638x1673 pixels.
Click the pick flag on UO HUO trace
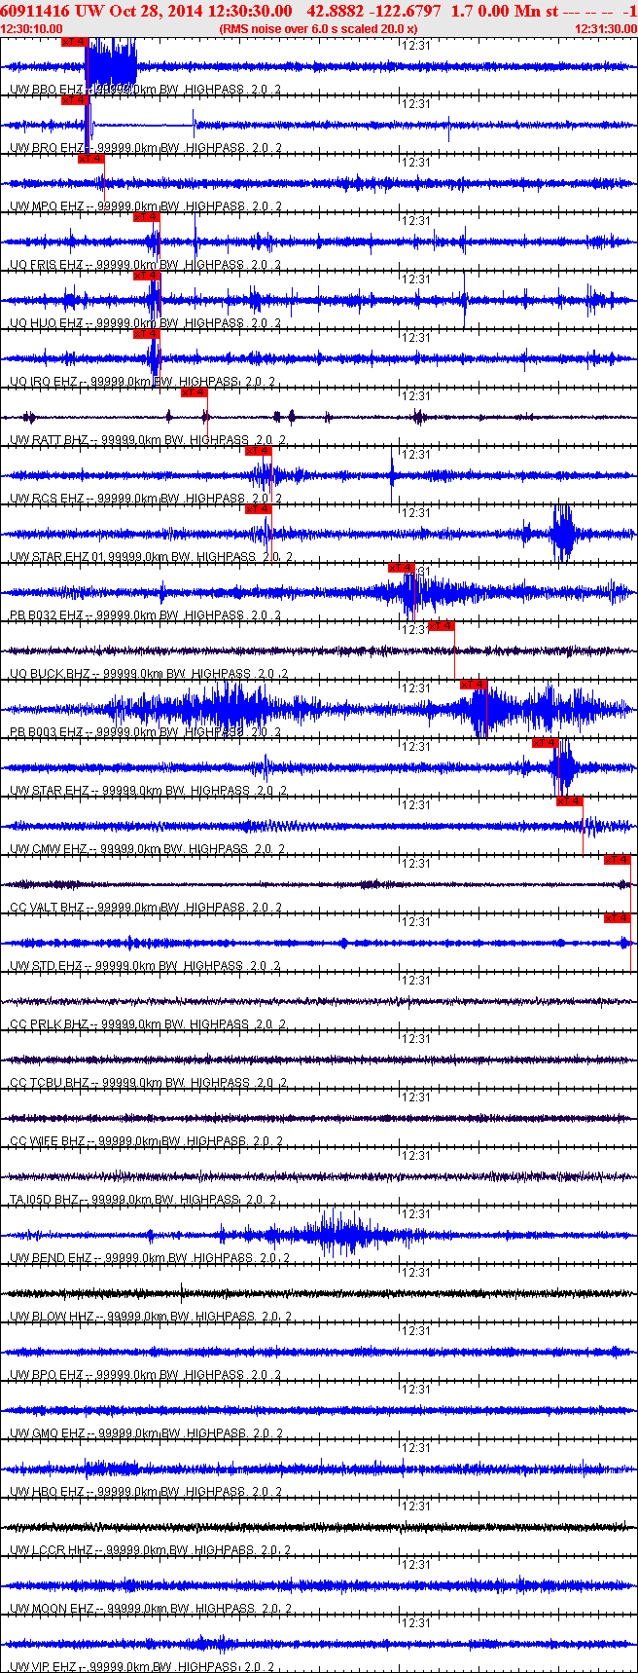tap(146, 276)
